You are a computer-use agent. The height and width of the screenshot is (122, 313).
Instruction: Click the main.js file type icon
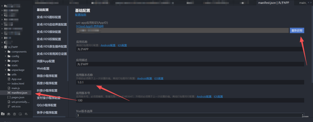point(9,88)
